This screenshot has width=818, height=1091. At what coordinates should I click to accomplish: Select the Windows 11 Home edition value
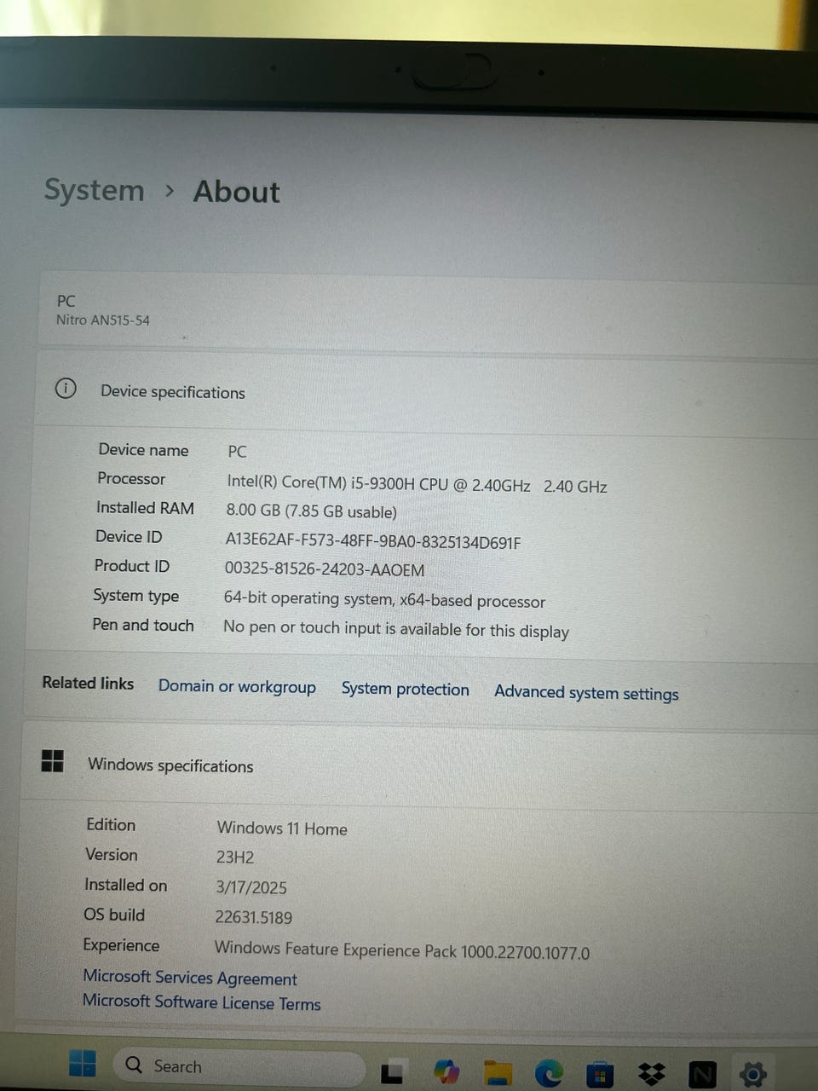click(x=282, y=828)
